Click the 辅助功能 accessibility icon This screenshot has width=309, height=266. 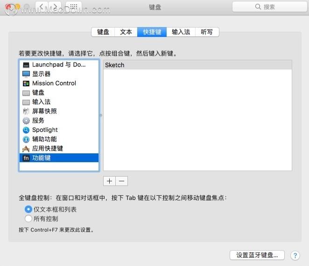click(26, 139)
